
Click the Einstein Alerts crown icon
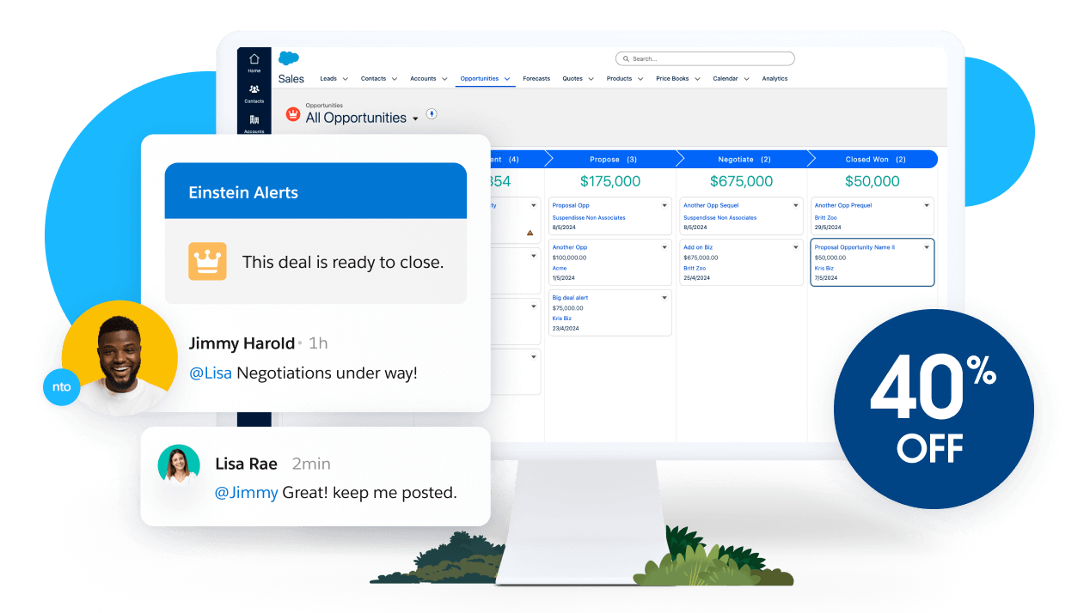point(207,261)
